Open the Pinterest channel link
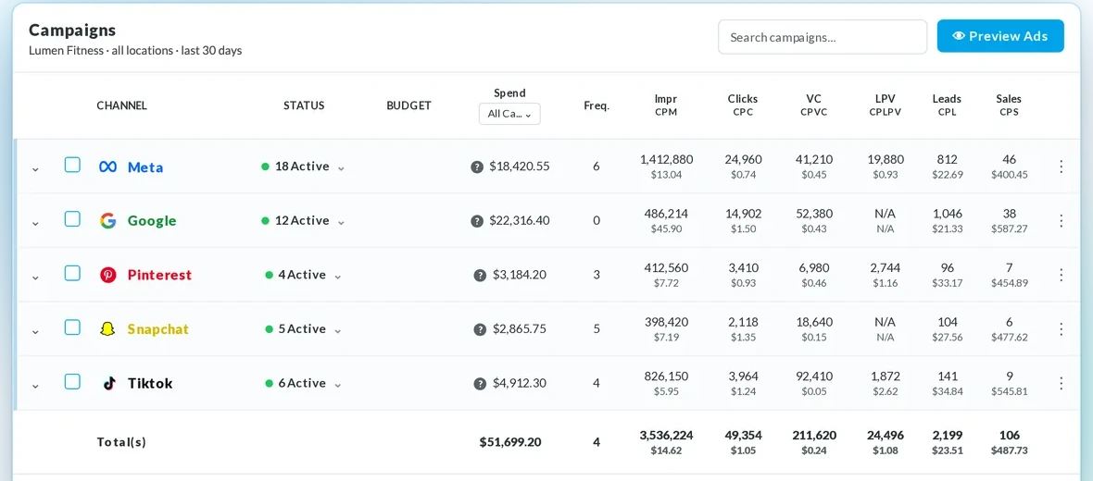 click(x=159, y=275)
